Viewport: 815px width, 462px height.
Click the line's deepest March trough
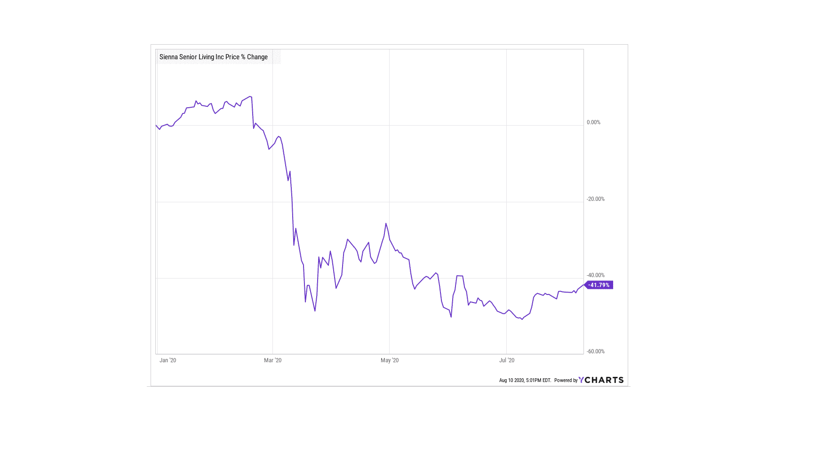click(x=315, y=311)
